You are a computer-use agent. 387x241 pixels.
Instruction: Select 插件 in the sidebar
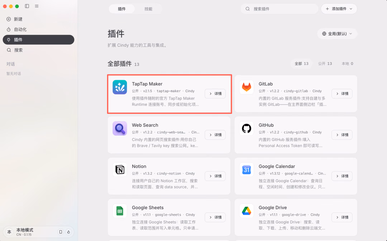[38, 40]
